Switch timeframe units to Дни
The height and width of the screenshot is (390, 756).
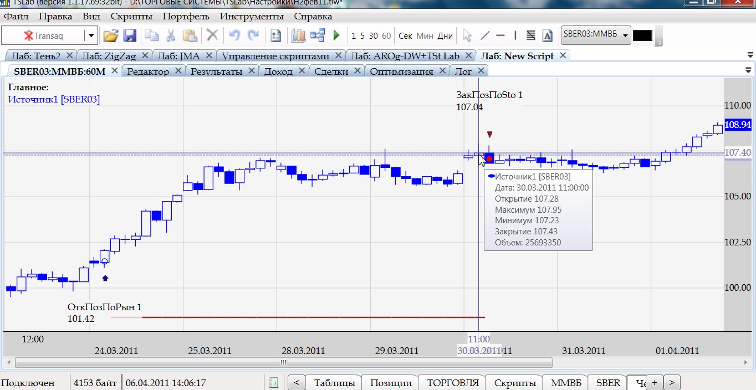445,36
